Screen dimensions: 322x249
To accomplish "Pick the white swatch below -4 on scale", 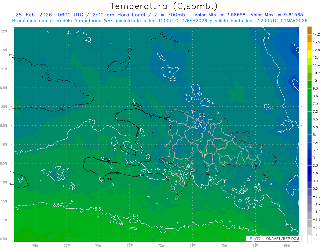I will pyautogui.click(x=309, y=239).
